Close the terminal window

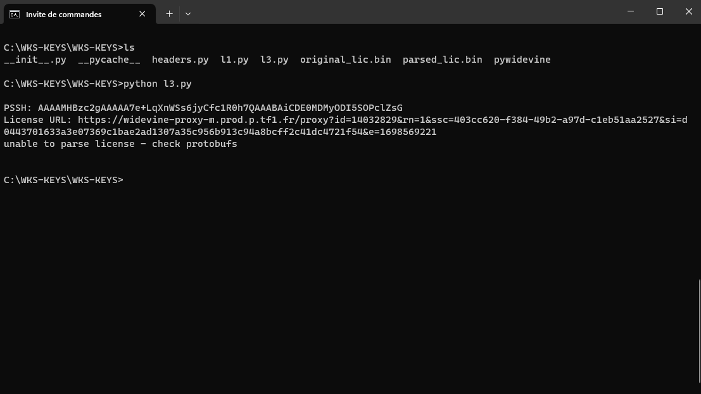point(688,11)
